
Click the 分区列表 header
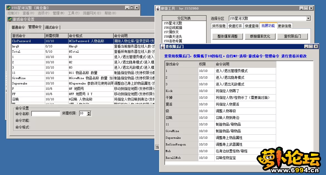[x=184, y=18]
